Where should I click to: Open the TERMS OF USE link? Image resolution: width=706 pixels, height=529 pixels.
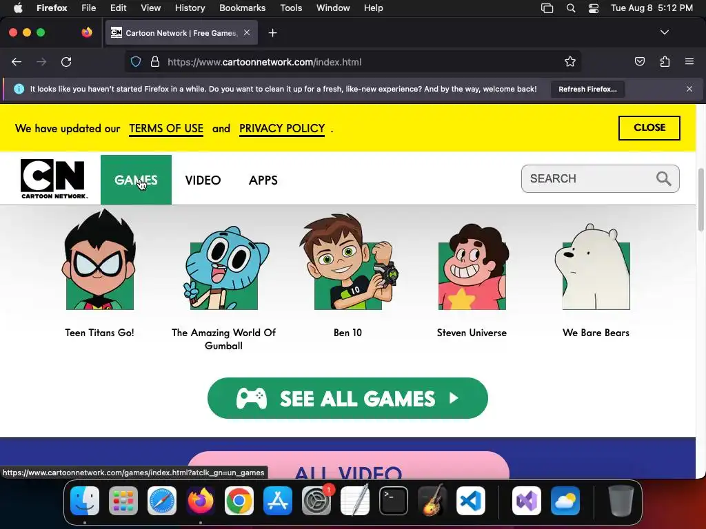(166, 129)
